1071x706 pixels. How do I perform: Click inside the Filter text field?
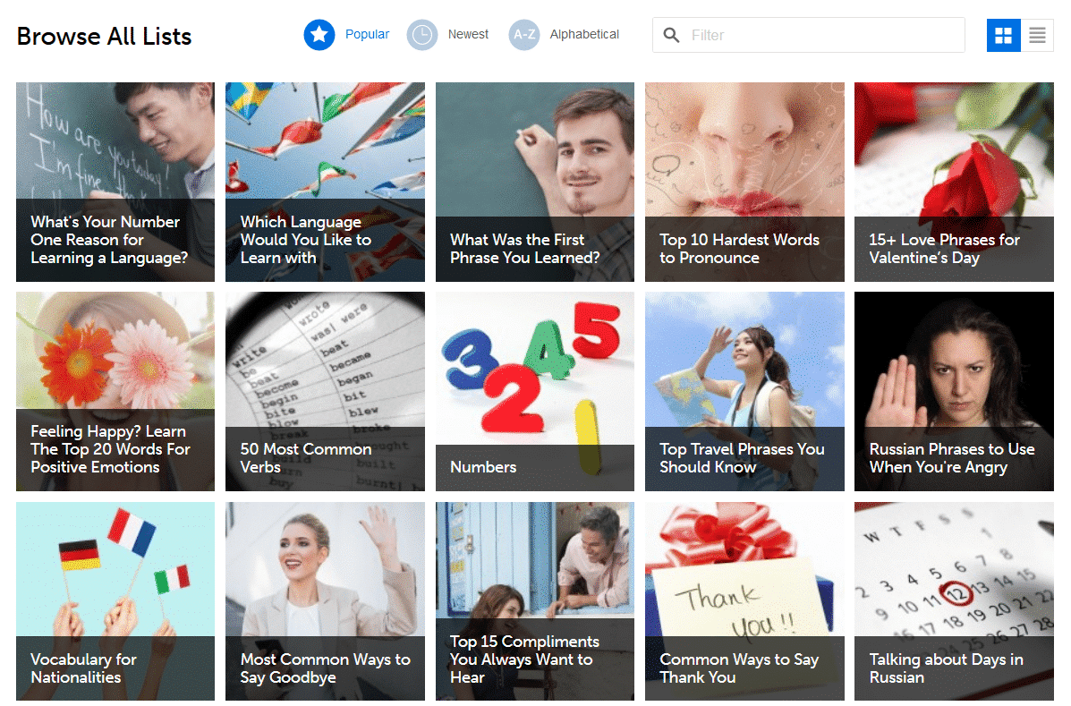[x=823, y=35]
